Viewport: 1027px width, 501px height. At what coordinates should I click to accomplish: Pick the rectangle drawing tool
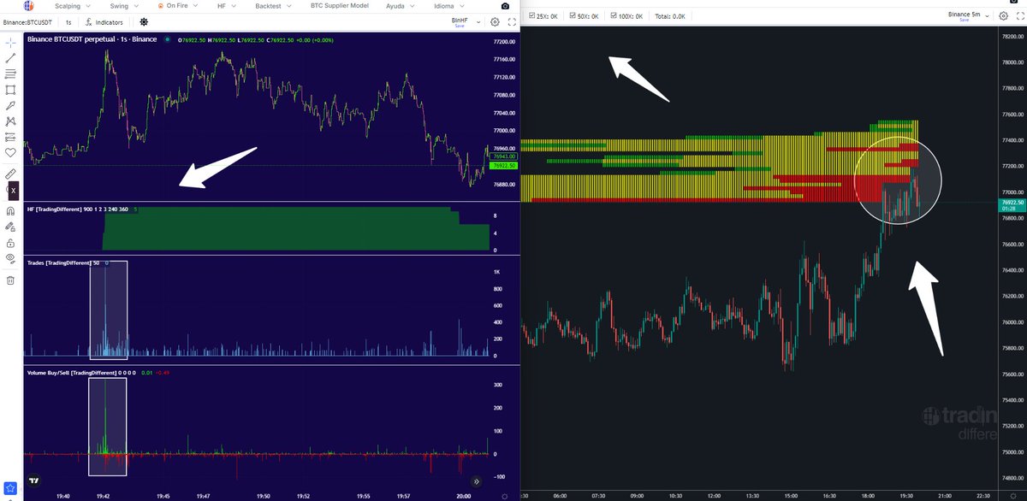(x=11, y=87)
